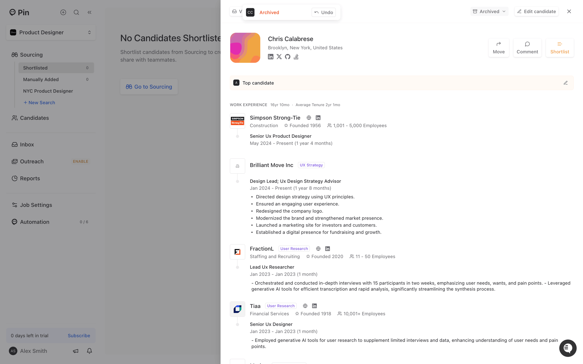Click Undo in the Archived toast
The image size is (583, 364).
(324, 12)
